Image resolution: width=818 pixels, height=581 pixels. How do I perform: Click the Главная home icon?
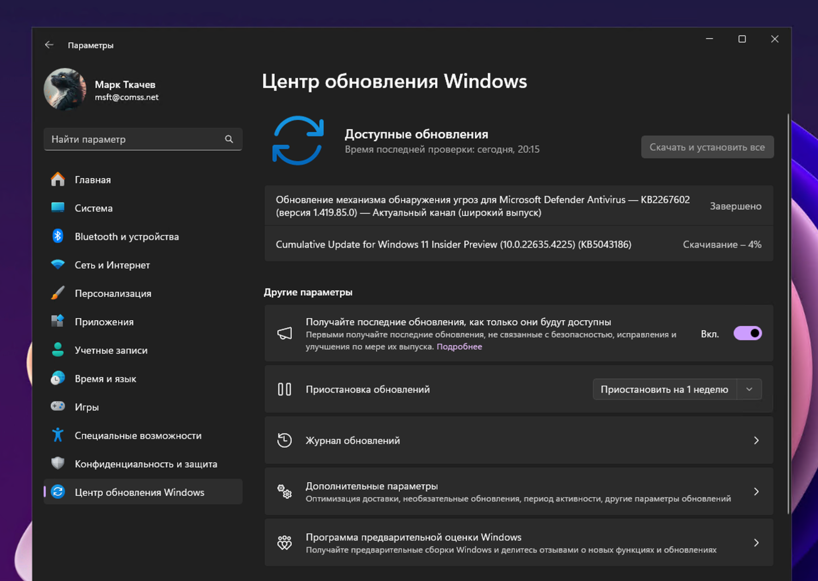(x=58, y=179)
